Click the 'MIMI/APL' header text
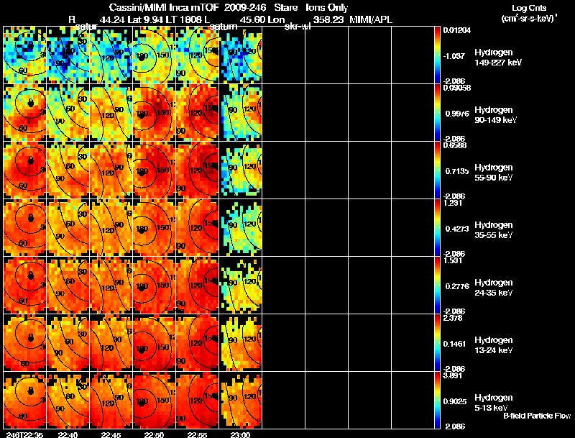The height and width of the screenshot is (438, 575). pos(371,19)
